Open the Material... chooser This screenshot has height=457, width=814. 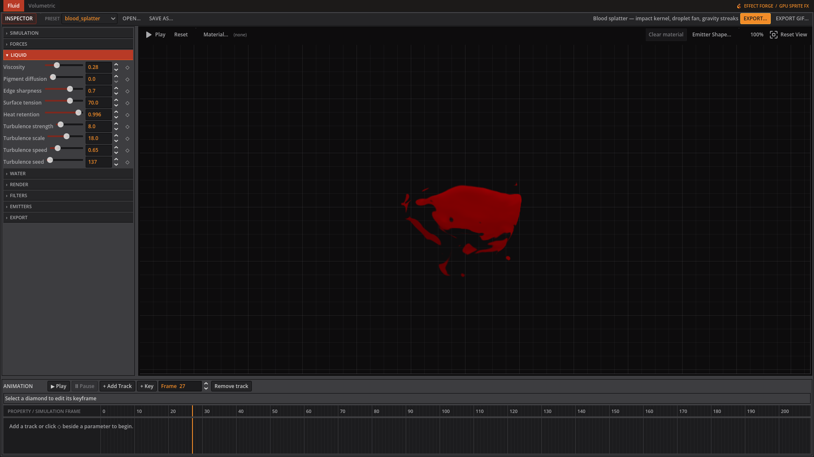coord(216,35)
